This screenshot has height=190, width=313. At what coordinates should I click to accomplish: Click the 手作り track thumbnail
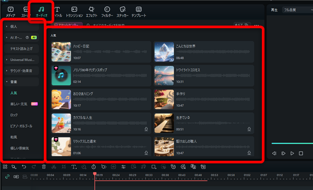pos(164,99)
